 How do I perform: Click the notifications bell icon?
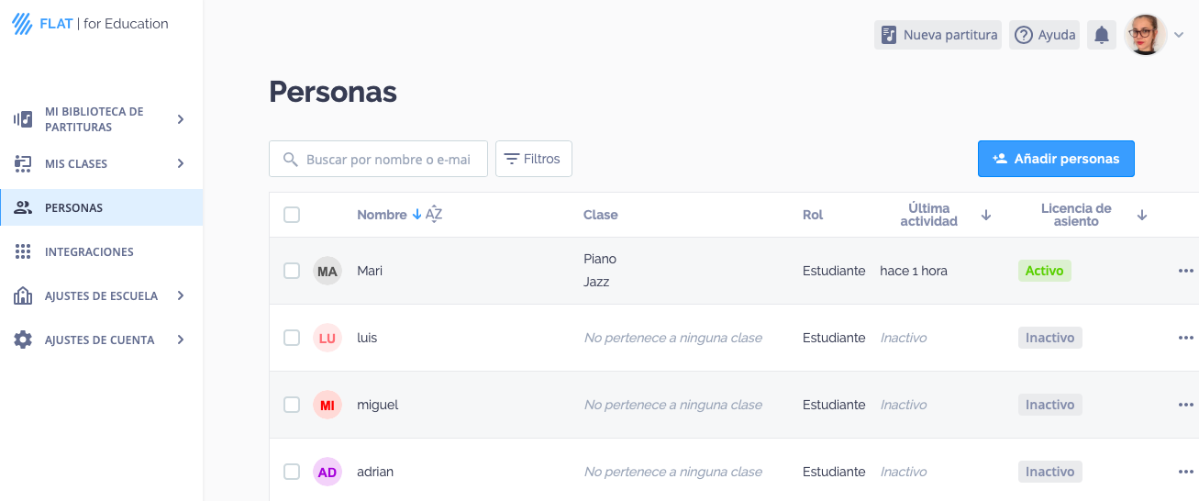point(1102,35)
